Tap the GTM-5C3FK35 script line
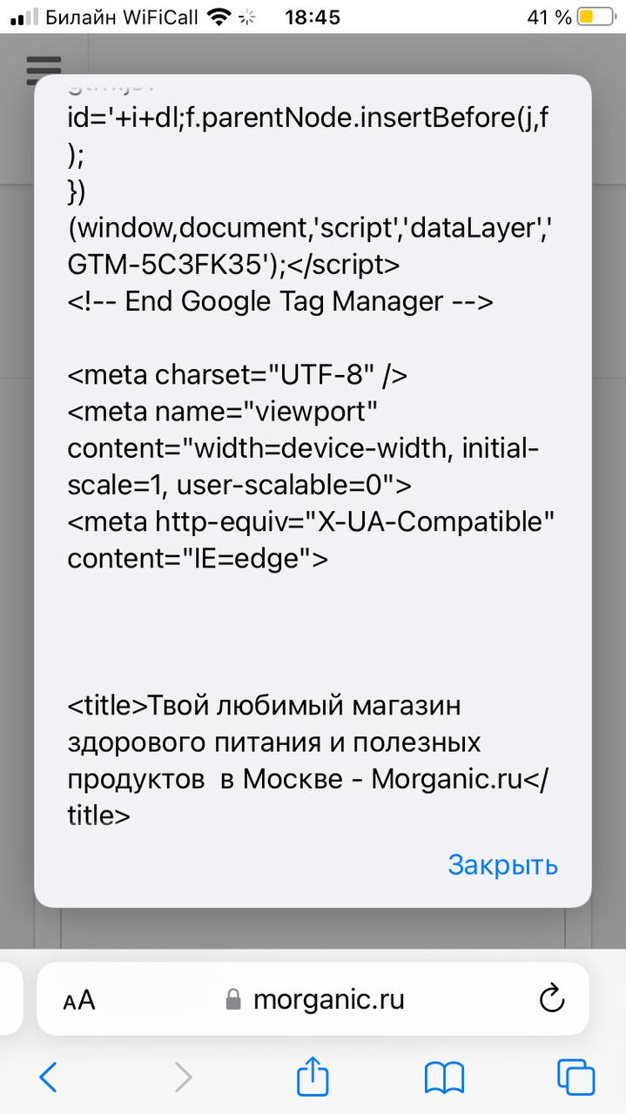Image resolution: width=626 pixels, height=1114 pixels. (x=233, y=265)
